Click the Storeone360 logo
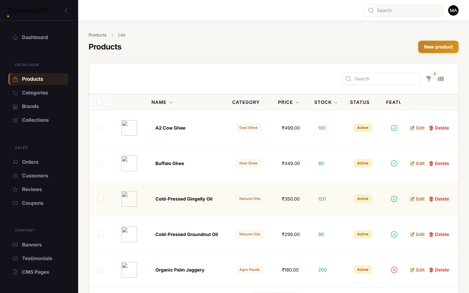The width and height of the screenshot is (469, 293). (x=28, y=10)
